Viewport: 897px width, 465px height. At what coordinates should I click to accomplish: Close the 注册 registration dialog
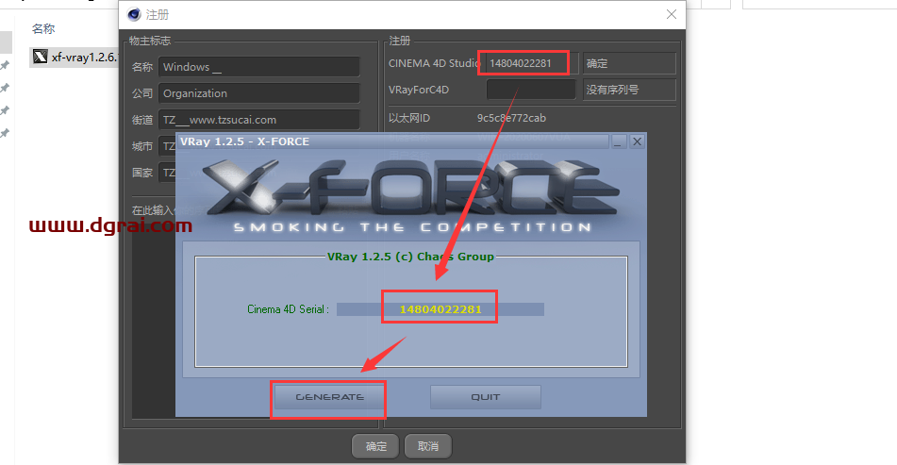(x=672, y=14)
